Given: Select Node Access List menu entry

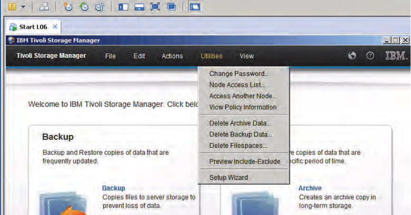Looking at the screenshot, I should click(x=244, y=85).
